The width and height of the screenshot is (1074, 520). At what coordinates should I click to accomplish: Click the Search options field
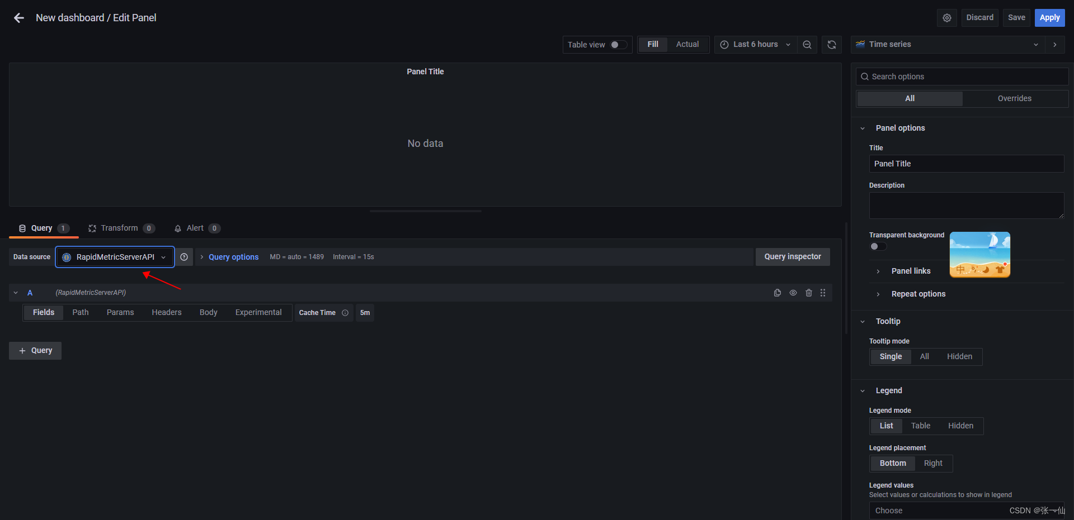(962, 76)
